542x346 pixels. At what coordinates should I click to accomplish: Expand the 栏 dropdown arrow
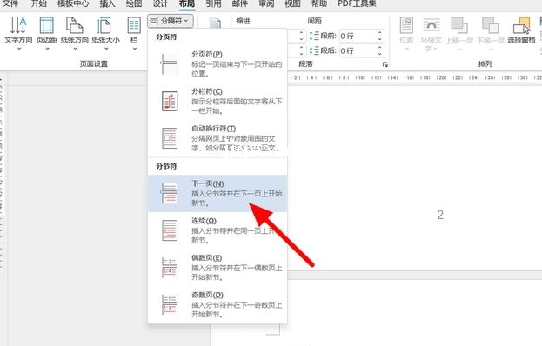point(134,49)
